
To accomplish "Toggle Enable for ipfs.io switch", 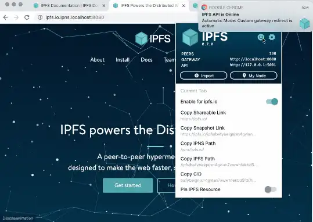I will tap(272, 102).
